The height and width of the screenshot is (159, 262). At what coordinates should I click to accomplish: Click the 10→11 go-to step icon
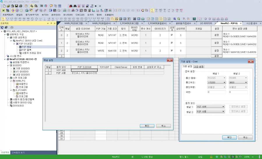point(92,6)
